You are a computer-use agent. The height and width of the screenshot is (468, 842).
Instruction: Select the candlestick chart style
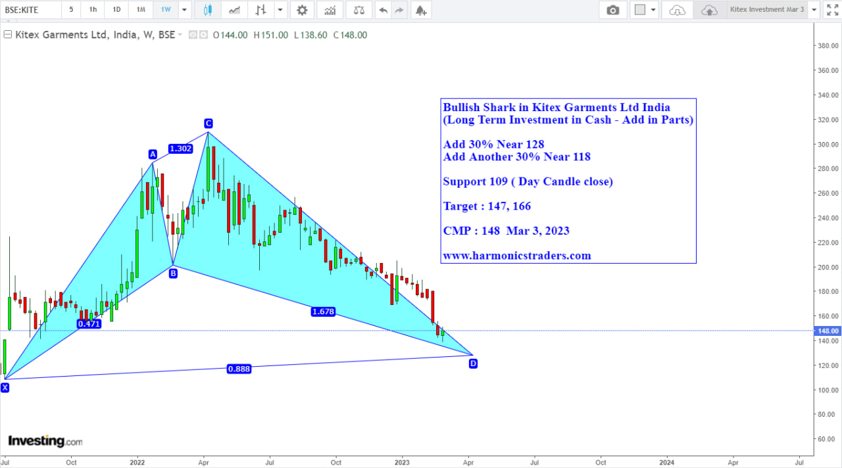coord(208,10)
